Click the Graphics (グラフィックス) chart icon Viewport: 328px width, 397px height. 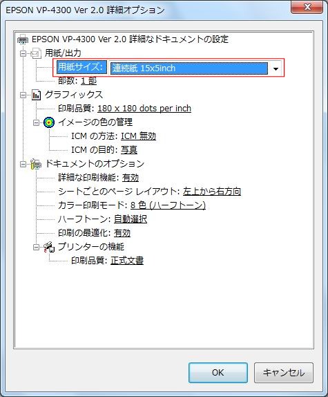coord(36,95)
